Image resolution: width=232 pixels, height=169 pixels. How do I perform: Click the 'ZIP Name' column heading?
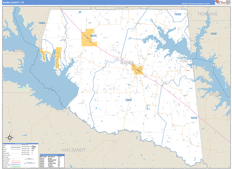(x=51, y=157)
